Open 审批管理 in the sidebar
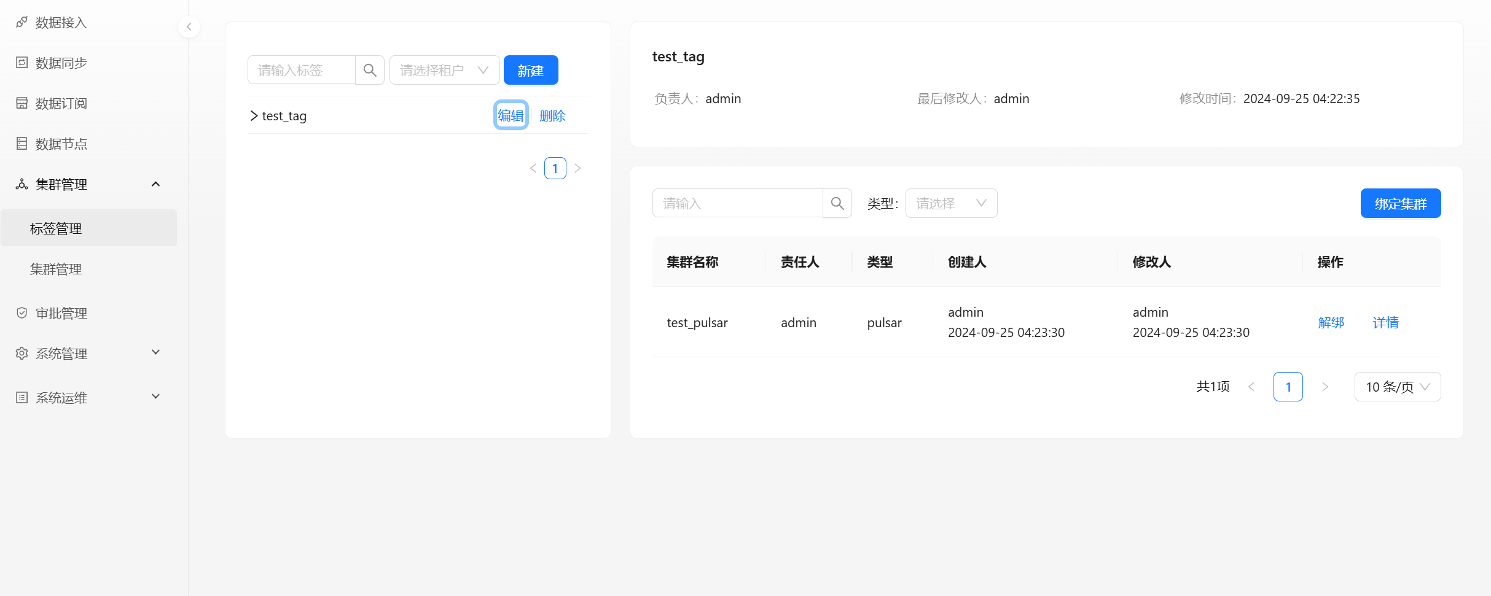 click(61, 313)
